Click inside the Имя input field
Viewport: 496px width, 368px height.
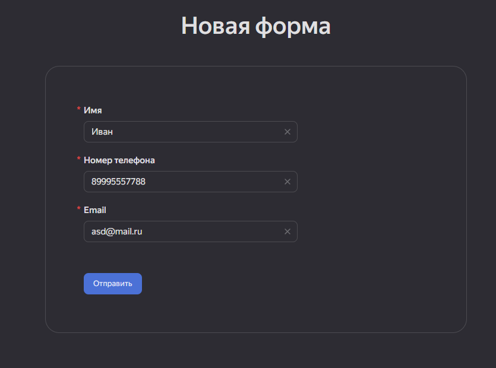[178, 131]
